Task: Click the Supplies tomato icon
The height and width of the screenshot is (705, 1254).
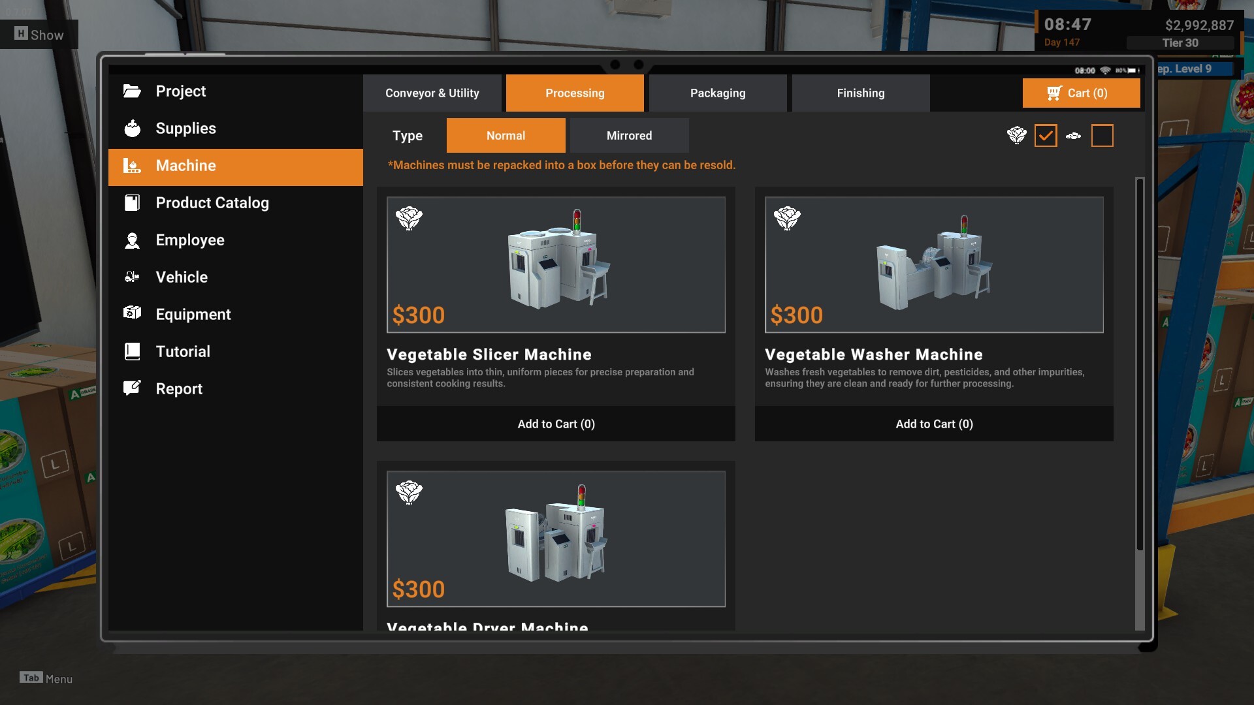Action: (x=132, y=129)
